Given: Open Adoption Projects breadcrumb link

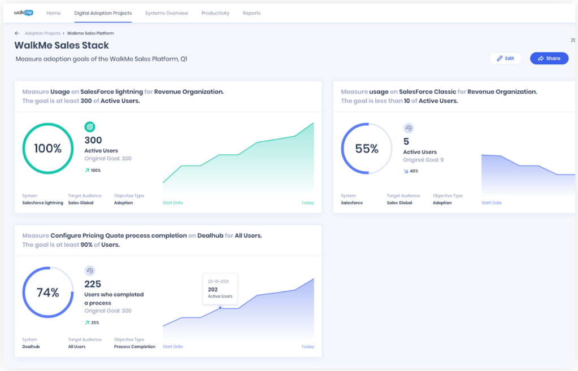Looking at the screenshot, I should 42,33.
